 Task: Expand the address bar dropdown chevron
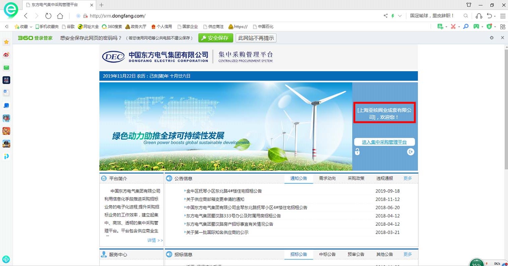[400, 16]
